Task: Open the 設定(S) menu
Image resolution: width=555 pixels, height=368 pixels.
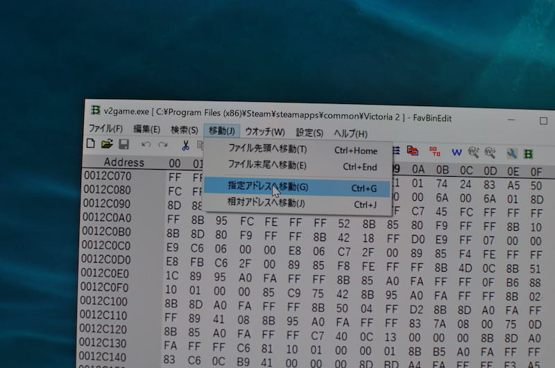Action: 309,133
